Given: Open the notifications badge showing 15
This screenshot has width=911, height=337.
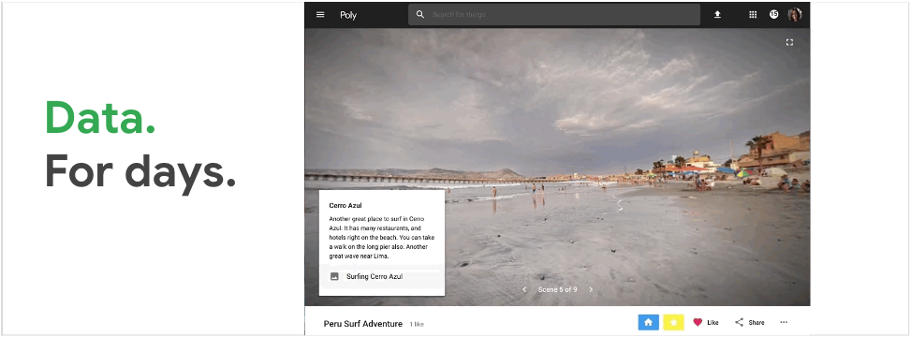Looking at the screenshot, I should pyautogui.click(x=774, y=15).
